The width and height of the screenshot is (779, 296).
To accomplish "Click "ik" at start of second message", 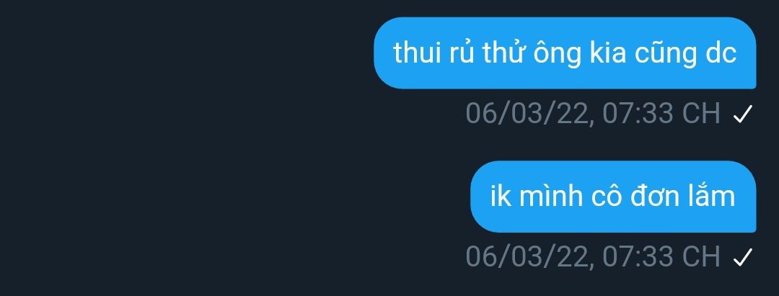I will coord(501,196).
